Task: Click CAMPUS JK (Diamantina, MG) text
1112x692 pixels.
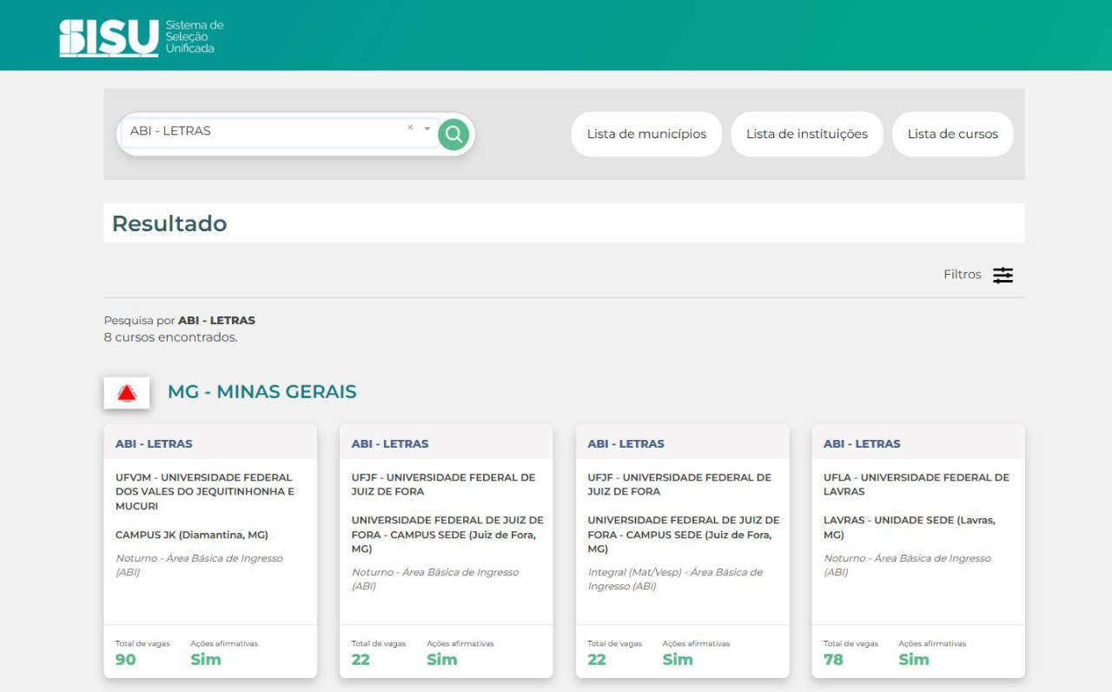Action: tap(192, 535)
